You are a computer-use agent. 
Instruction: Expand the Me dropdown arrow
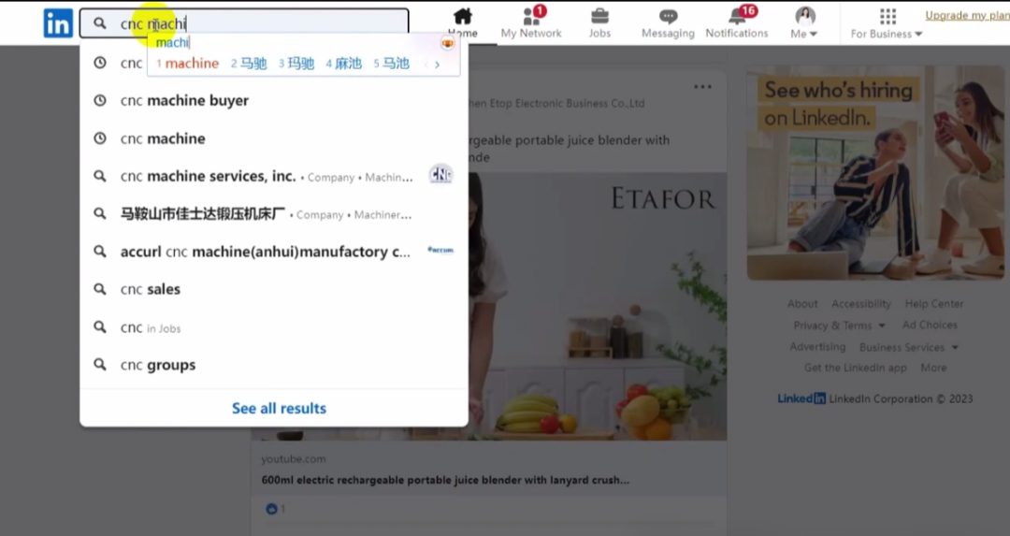click(x=814, y=35)
